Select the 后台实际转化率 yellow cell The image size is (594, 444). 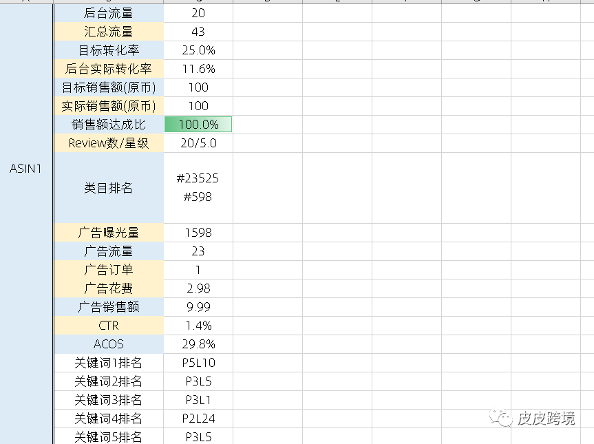pyautogui.click(x=108, y=68)
